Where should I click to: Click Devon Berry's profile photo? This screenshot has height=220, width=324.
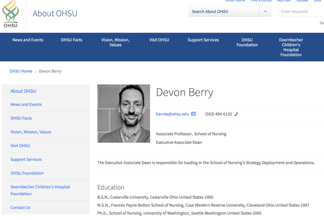[123, 113]
